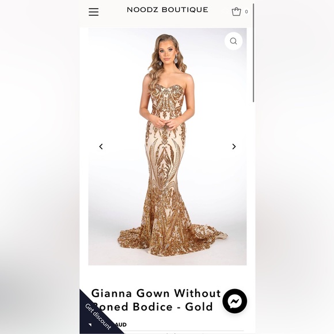Open the Messenger chat bubble
Screen dimensions: 334x334
[x=235, y=301]
